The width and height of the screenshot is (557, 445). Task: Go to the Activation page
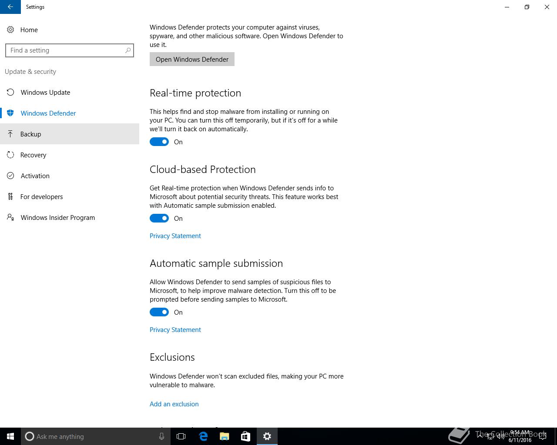tap(70, 176)
